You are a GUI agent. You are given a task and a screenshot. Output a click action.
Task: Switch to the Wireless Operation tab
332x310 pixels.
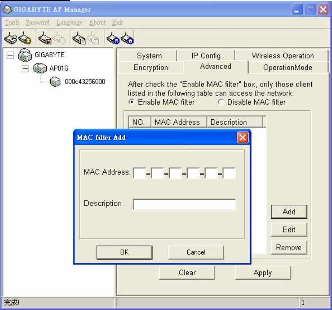tap(282, 56)
